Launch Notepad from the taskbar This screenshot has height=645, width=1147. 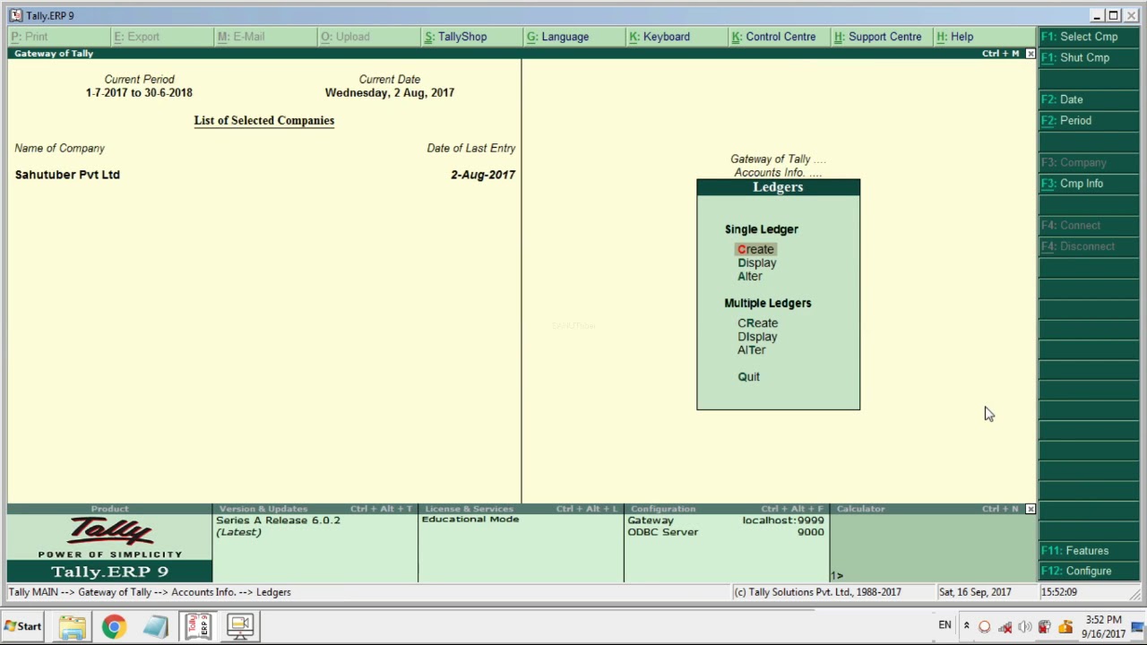click(x=155, y=625)
